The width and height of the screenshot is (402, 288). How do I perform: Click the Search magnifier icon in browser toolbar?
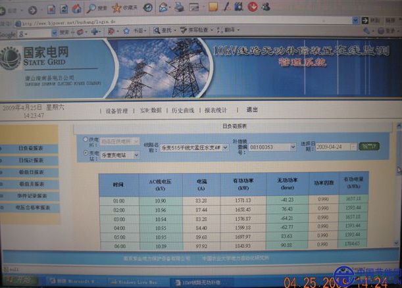[93, 8]
